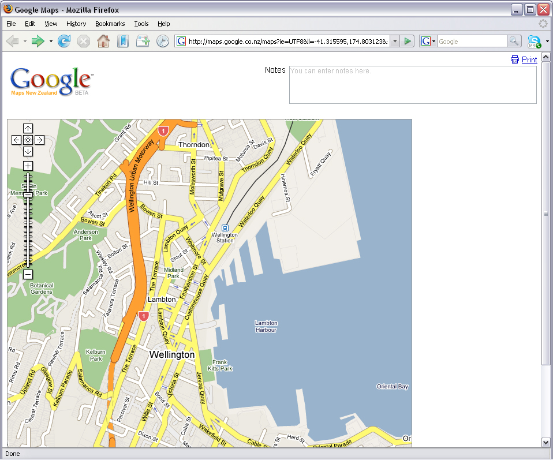
Task: Zoom in with the map's plus icon
Action: [x=28, y=166]
